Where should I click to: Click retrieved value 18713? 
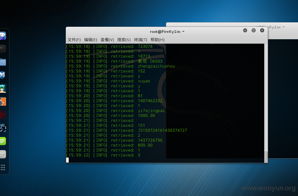(144, 56)
